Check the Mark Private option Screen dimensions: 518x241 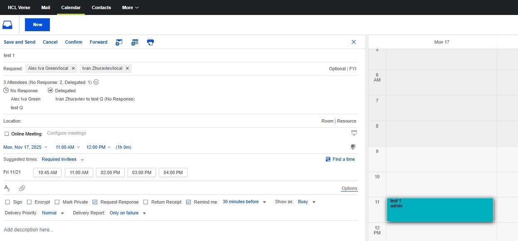(57, 202)
